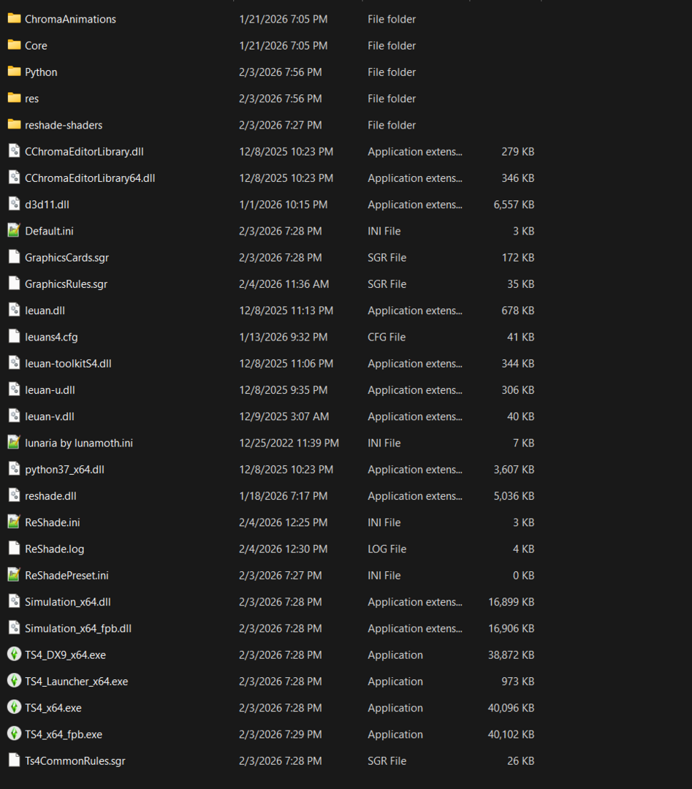
Task: Click the 16,906 KB size value
Action: click(512, 628)
